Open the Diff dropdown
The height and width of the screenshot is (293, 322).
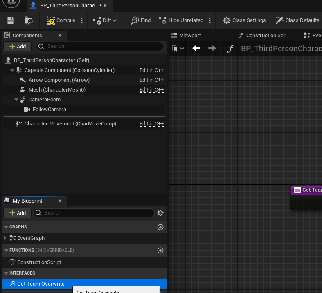point(105,20)
